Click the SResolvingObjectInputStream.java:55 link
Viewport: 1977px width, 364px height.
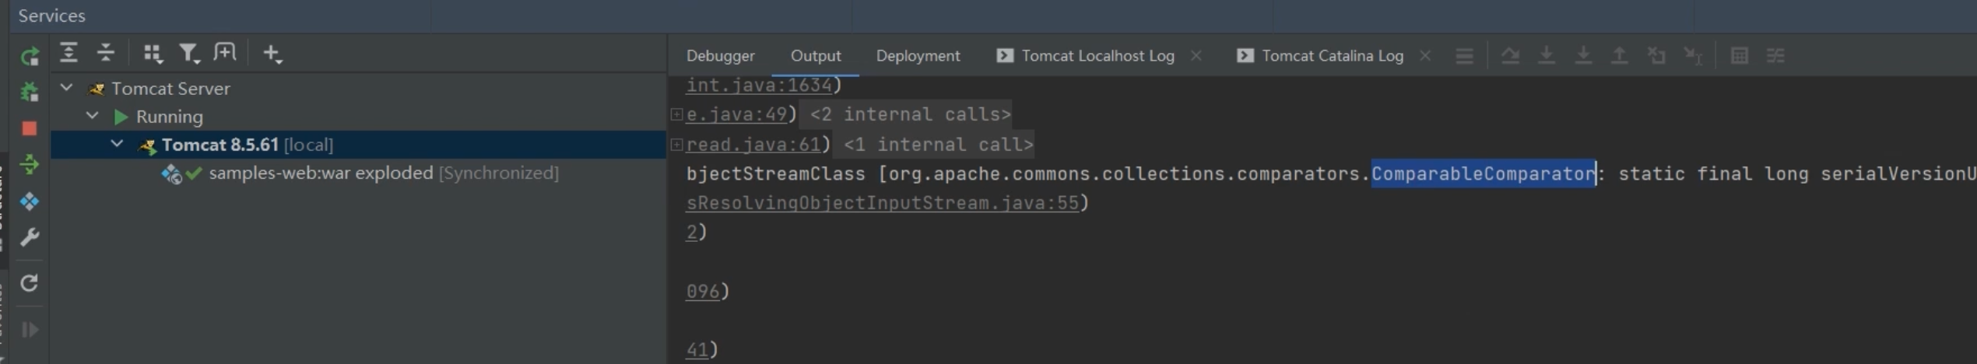tap(882, 203)
